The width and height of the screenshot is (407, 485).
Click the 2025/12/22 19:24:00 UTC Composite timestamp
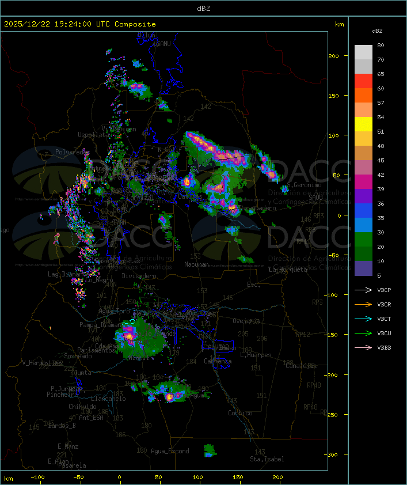pos(80,24)
